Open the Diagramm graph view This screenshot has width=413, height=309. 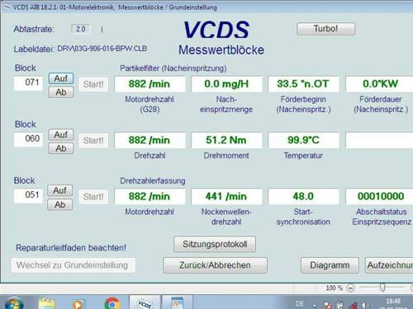pyautogui.click(x=330, y=265)
